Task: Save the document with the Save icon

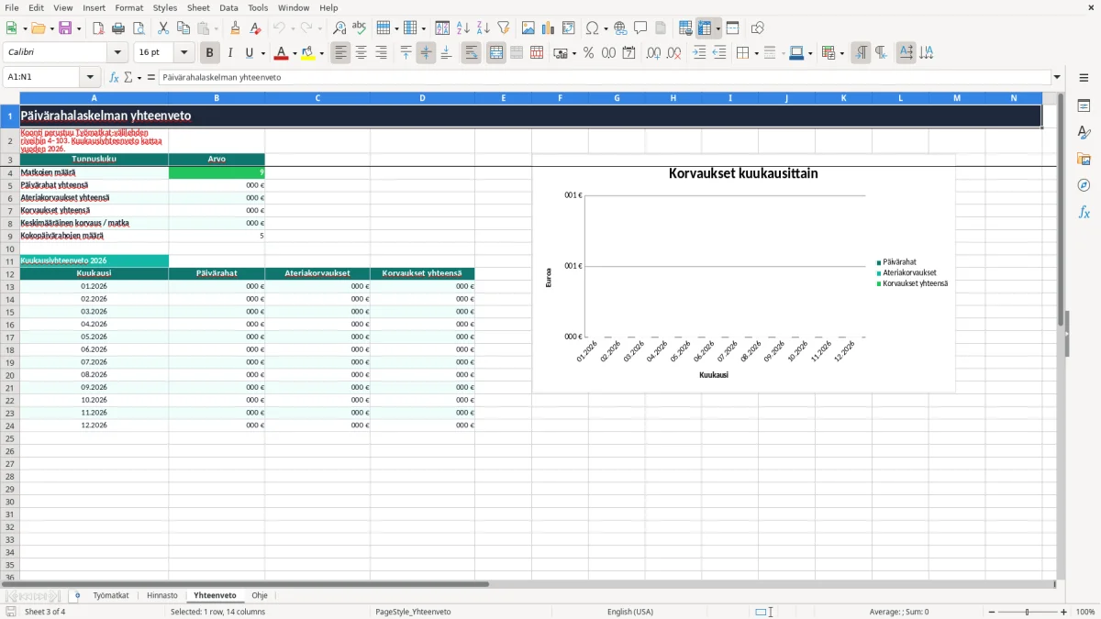Action: click(65, 28)
